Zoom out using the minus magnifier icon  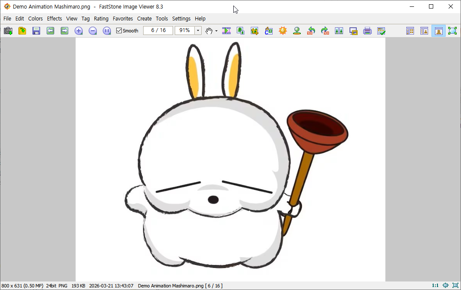coord(93,31)
